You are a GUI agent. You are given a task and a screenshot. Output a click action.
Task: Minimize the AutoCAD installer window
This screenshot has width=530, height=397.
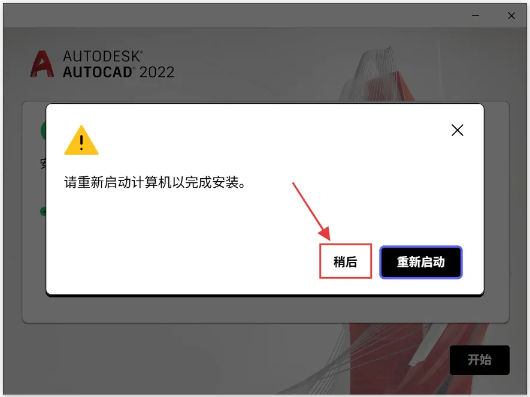pyautogui.click(x=476, y=16)
